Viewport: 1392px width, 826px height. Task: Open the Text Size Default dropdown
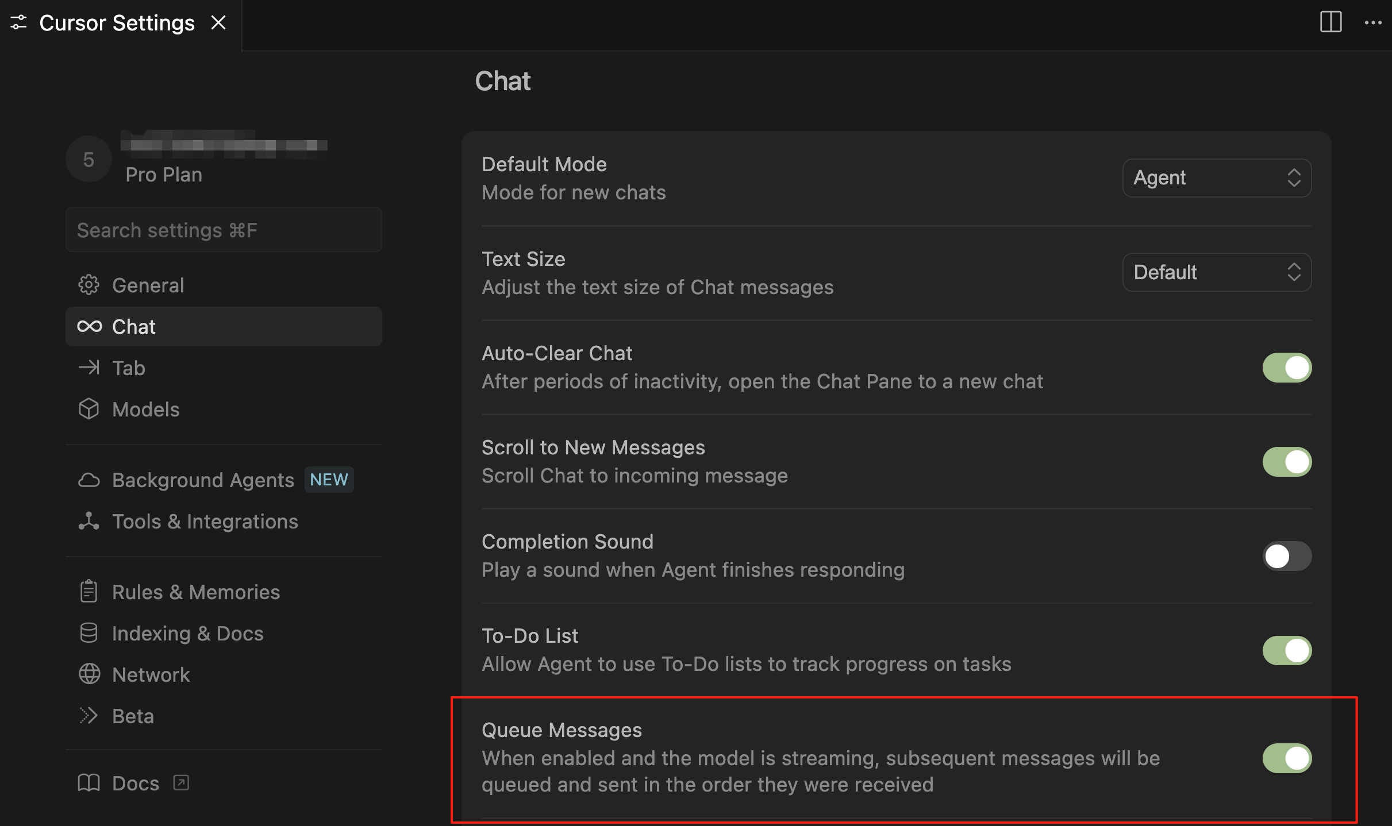[x=1216, y=272]
